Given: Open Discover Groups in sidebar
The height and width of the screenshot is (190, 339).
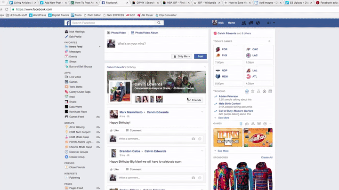Looking at the screenshot, I should (x=76, y=152).
